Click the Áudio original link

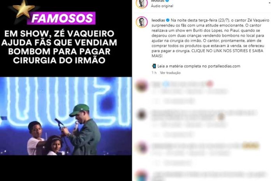pyautogui.click(x=162, y=6)
